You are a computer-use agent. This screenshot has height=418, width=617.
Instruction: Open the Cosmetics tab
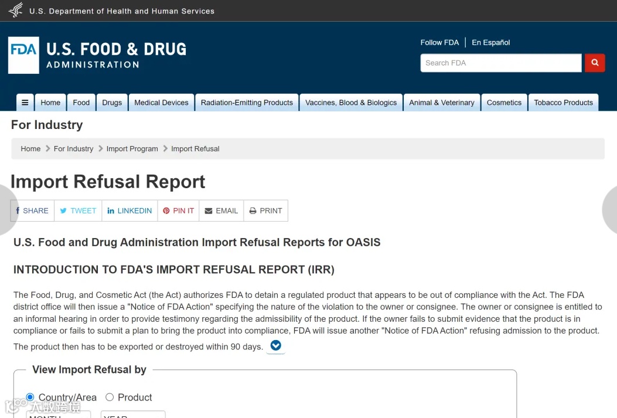(x=504, y=103)
